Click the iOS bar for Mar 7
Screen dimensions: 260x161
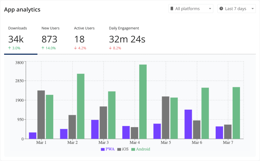[x=228, y=132]
